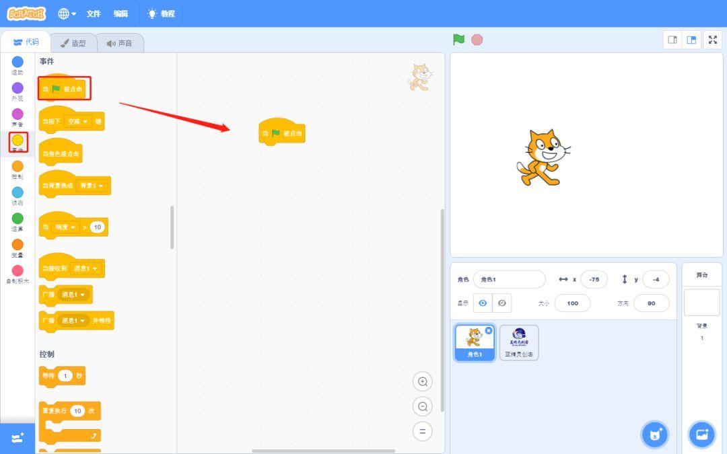Click the value 10 in loudness block

click(97, 227)
